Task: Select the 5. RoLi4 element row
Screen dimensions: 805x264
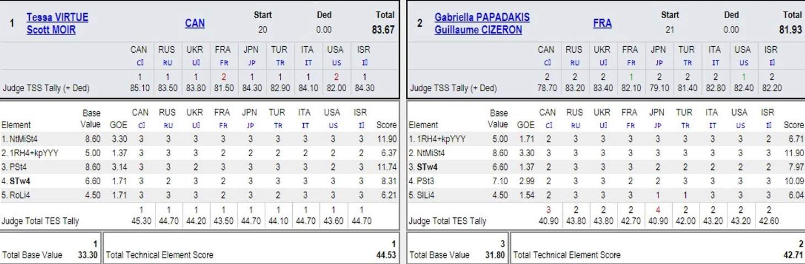Action: tap(200, 194)
